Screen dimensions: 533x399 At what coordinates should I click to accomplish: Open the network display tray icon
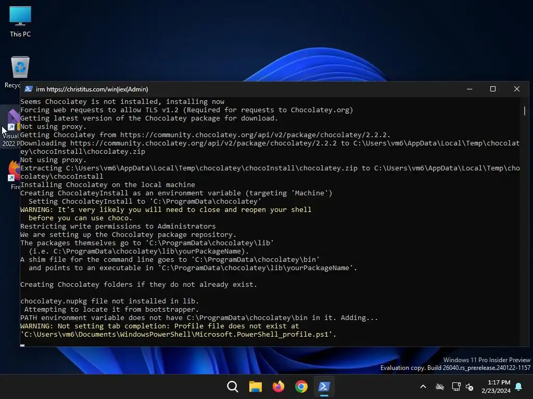tap(456, 387)
